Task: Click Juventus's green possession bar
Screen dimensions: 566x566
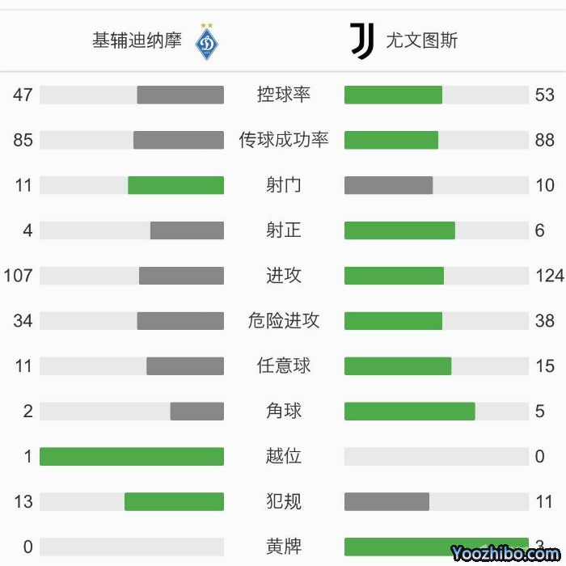Action: 393,95
